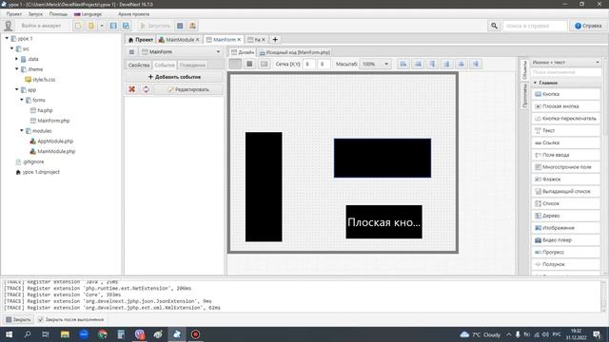The width and height of the screenshot is (609, 342).
Task: Open the Масштаб 100% zoom dropdown
Action: click(375, 64)
